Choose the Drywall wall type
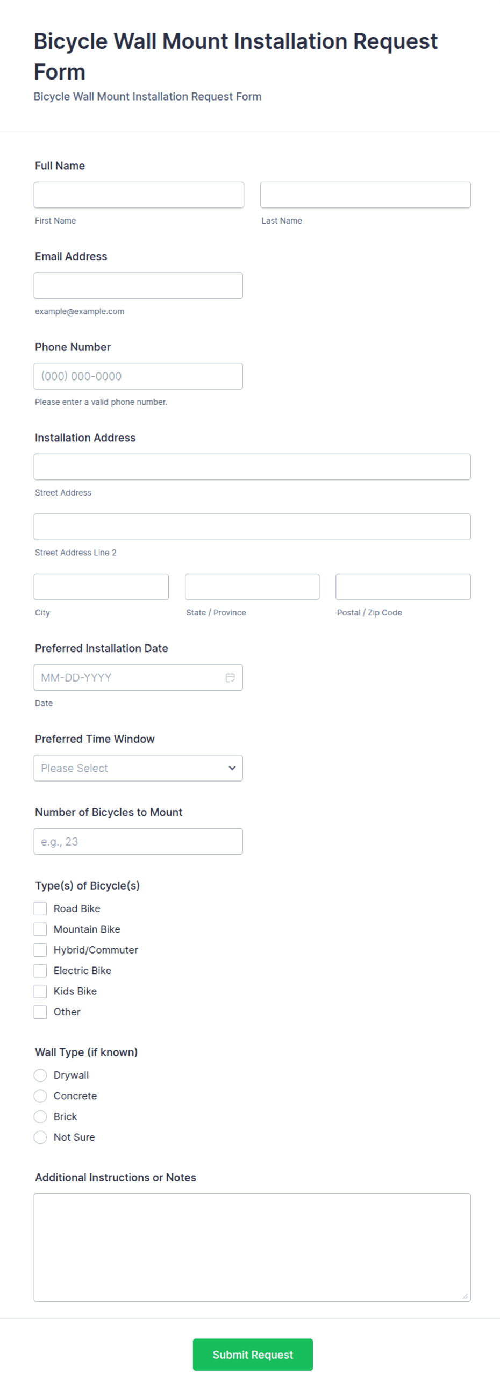This screenshot has height=1397, width=500. click(x=40, y=1075)
